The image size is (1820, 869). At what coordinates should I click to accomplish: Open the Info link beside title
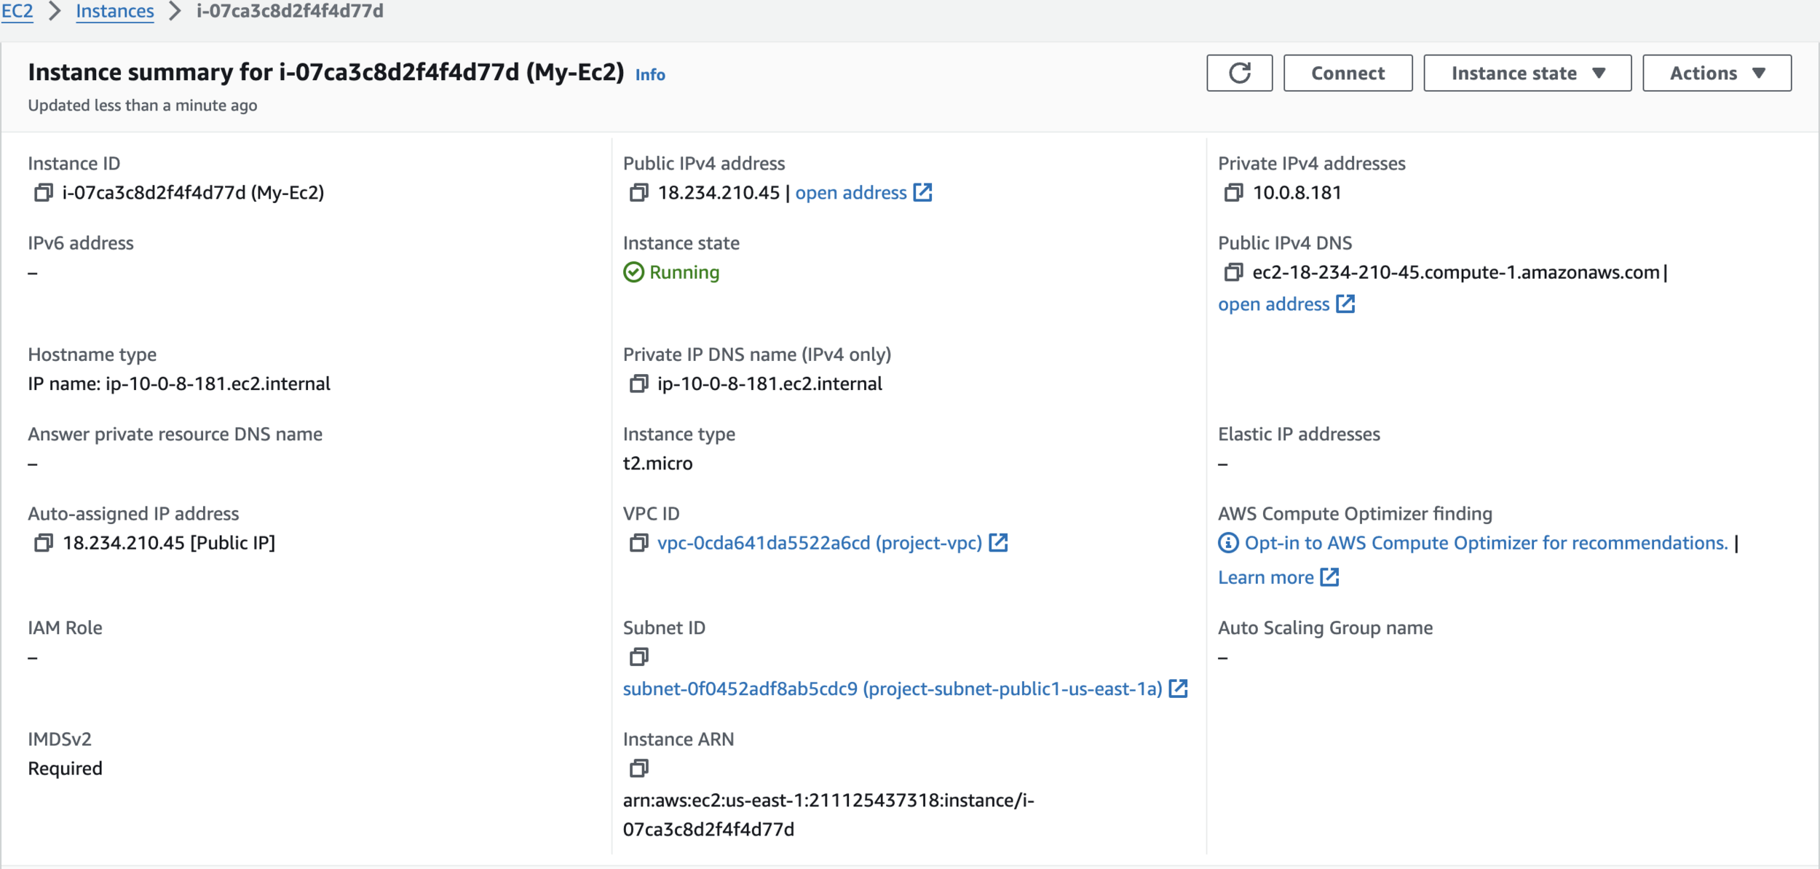pos(650,74)
